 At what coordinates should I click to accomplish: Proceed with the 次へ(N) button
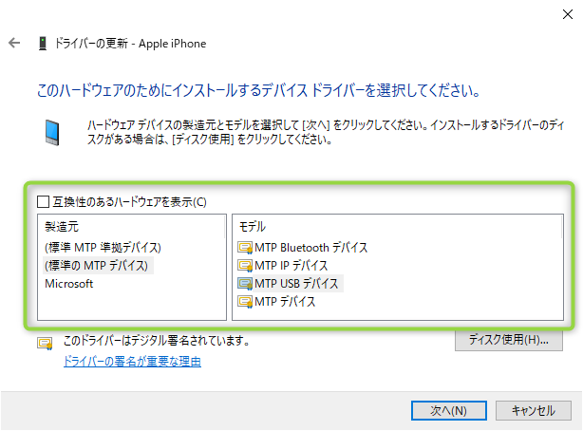(x=448, y=410)
